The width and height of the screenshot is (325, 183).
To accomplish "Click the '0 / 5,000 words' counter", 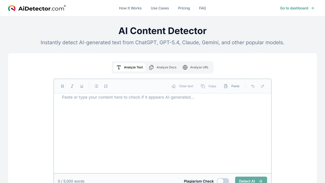I will click(x=71, y=181).
